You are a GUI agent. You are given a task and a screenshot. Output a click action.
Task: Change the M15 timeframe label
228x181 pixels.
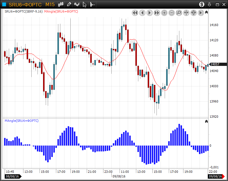point(50,4)
